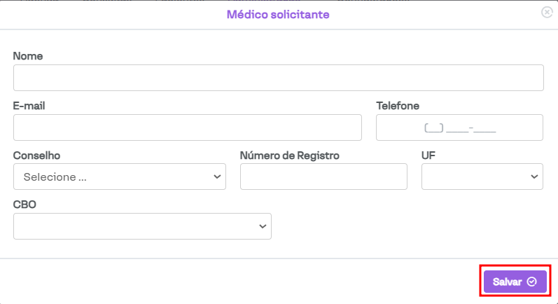Click the 'Conselho' field label

click(x=36, y=156)
